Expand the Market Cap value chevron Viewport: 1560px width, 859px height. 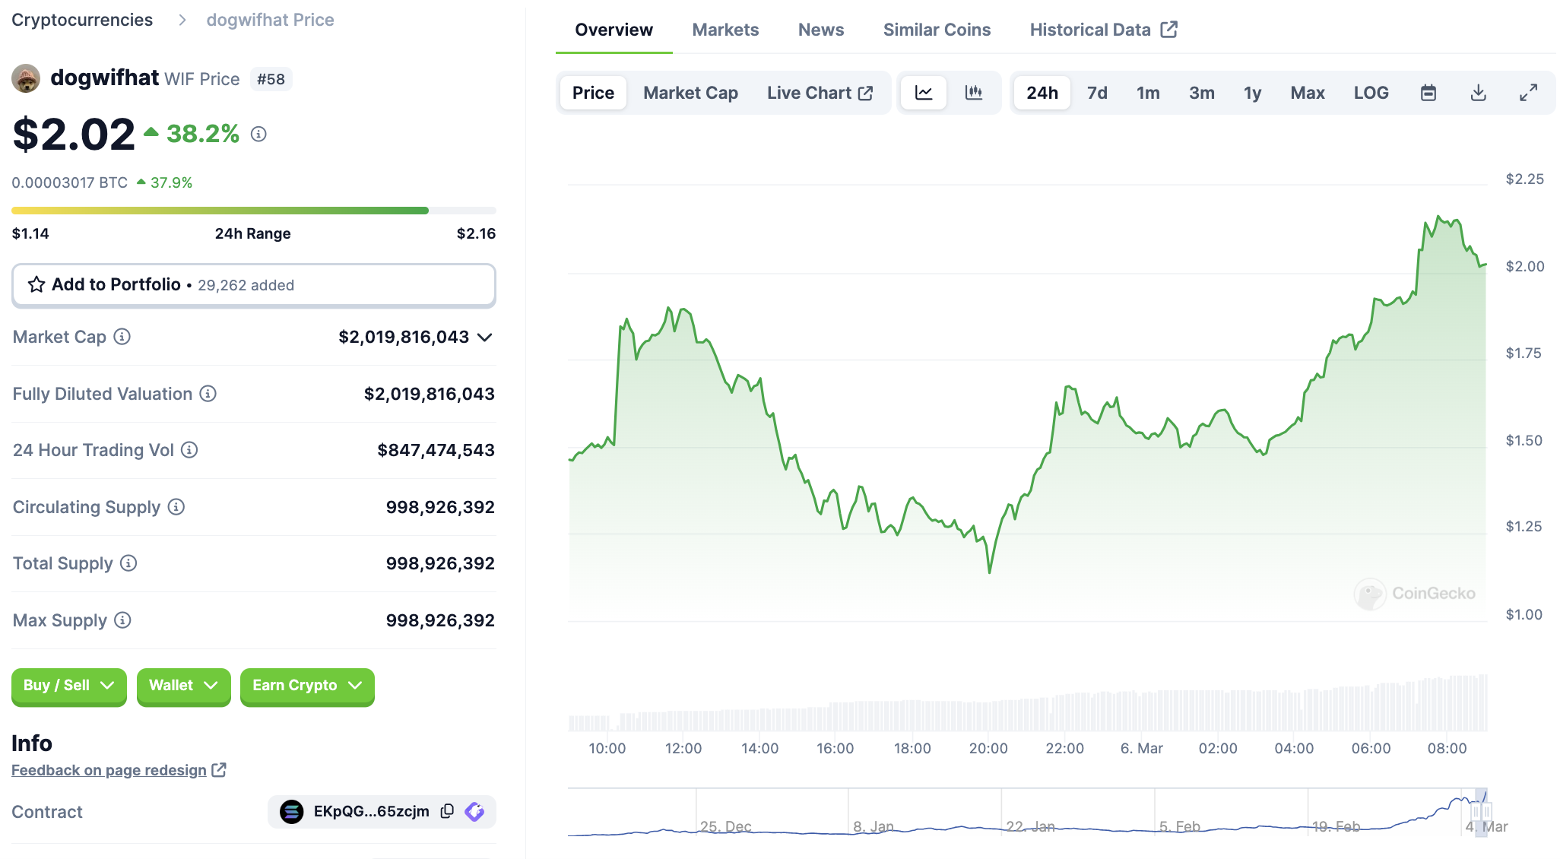pyautogui.click(x=485, y=338)
